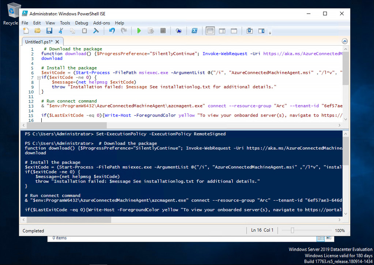374x265 pixels.
Task: Click the '# Run connect command' comment in the script editor
Action: (x=69, y=101)
